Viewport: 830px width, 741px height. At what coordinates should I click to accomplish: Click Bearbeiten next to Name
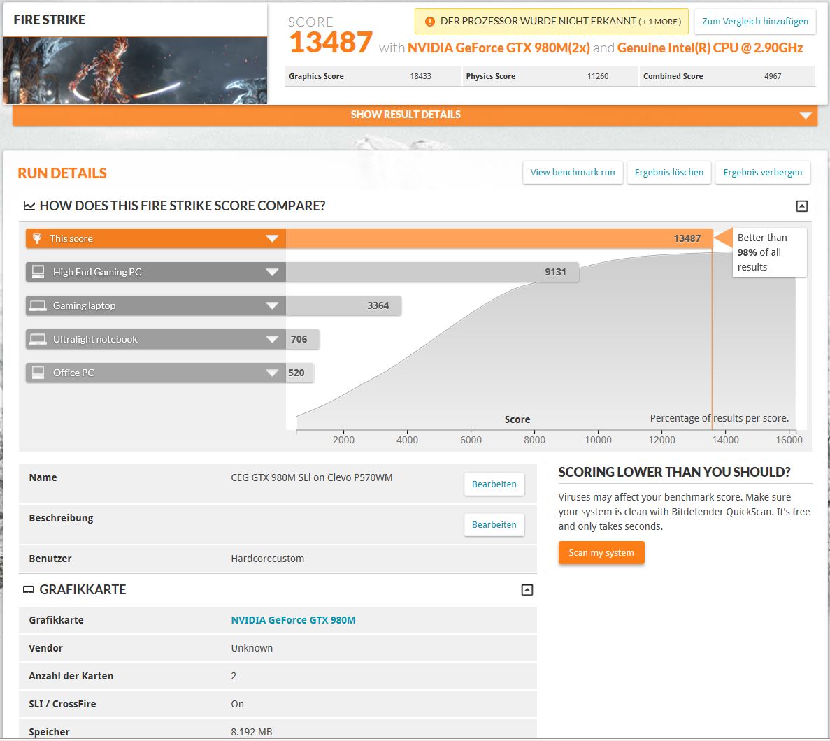tap(494, 484)
